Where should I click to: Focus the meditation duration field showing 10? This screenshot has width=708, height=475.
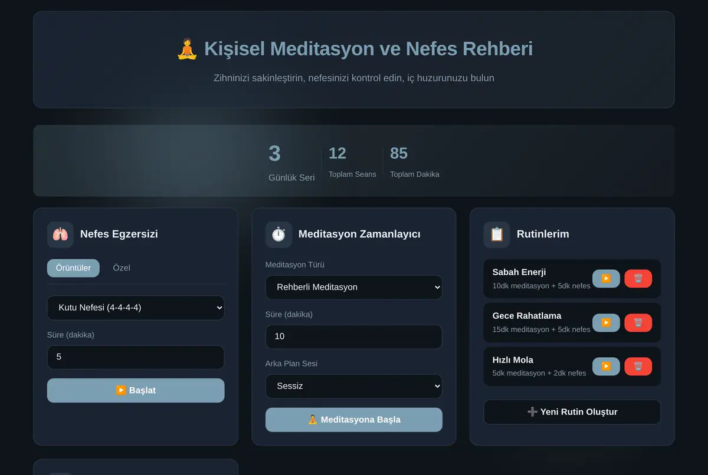(354, 337)
